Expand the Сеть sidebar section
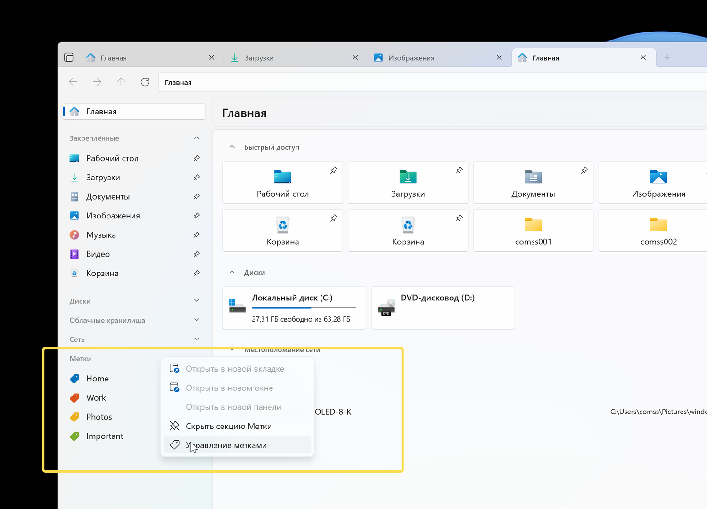Viewport: 707px width, 509px height. pos(197,339)
